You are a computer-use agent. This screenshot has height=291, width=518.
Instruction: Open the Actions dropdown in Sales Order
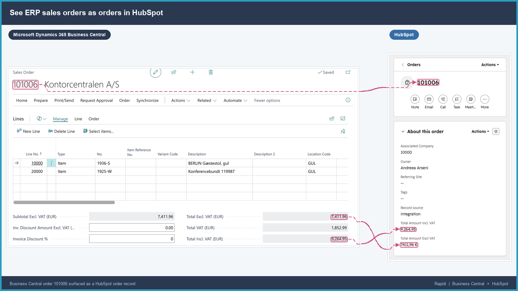pyautogui.click(x=181, y=101)
